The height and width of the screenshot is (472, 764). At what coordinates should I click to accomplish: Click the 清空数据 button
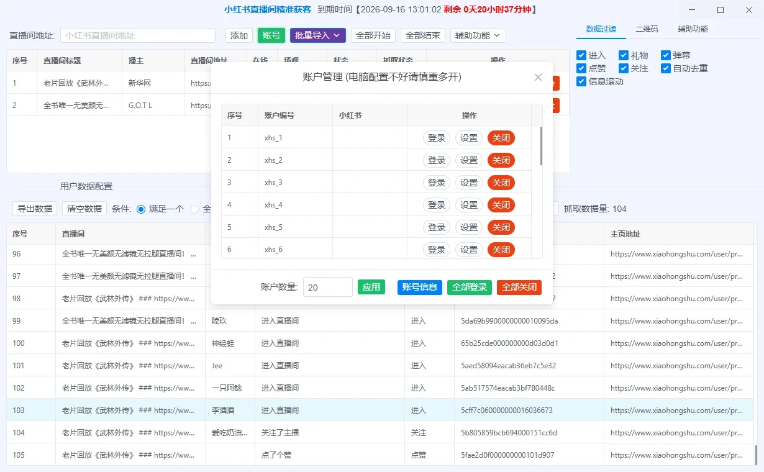(84, 209)
